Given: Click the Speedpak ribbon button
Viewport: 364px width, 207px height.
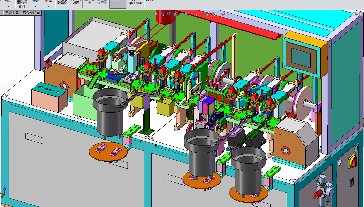Looking at the screenshot, I should click(x=136, y=3).
